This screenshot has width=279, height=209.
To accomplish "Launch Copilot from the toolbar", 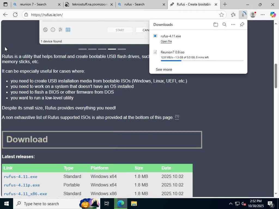I will [x=272, y=15].
